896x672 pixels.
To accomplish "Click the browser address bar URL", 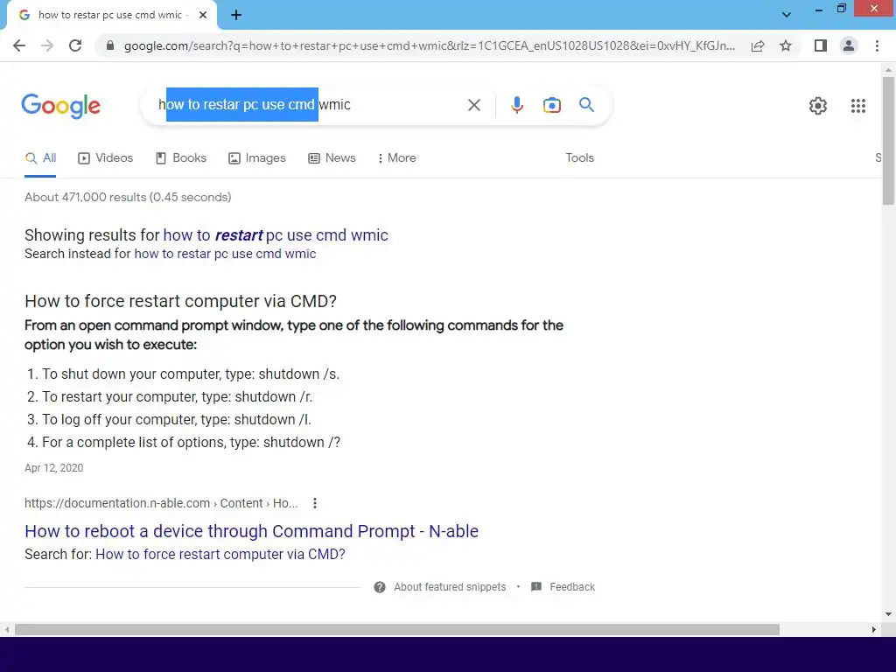I will (429, 45).
